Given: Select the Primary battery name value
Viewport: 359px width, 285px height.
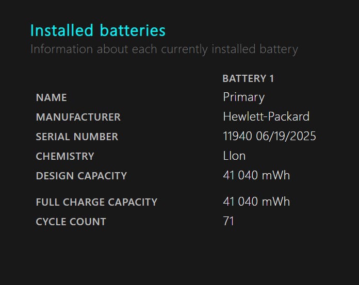Looking at the screenshot, I should click(x=243, y=98).
